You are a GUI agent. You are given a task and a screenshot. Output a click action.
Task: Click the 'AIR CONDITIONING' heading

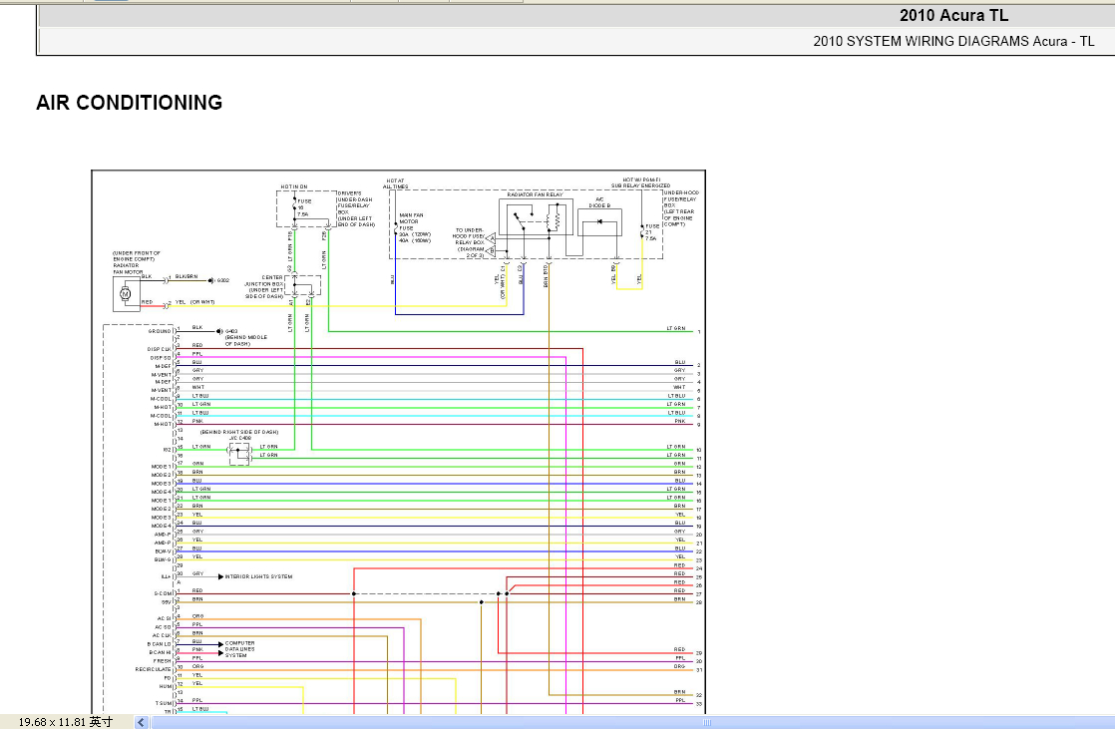click(x=130, y=103)
